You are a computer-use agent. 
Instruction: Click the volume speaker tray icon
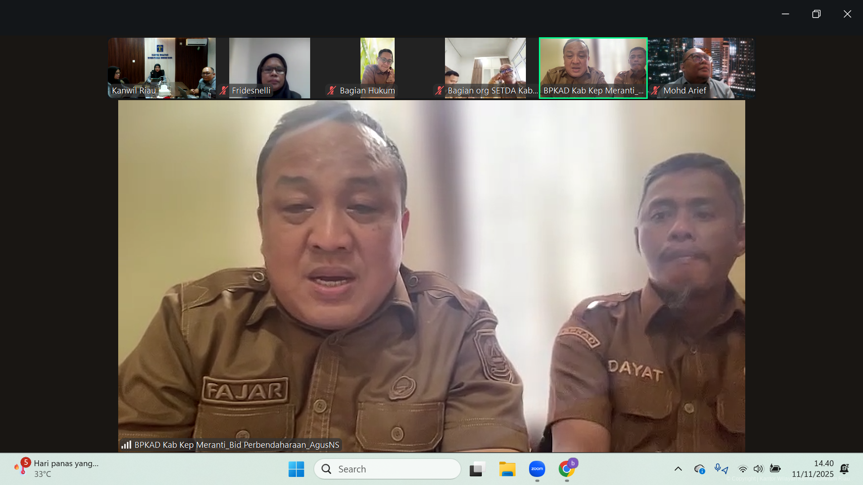pyautogui.click(x=758, y=469)
